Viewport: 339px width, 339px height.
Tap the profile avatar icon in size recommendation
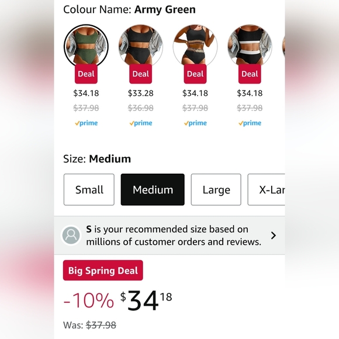pos(71,236)
